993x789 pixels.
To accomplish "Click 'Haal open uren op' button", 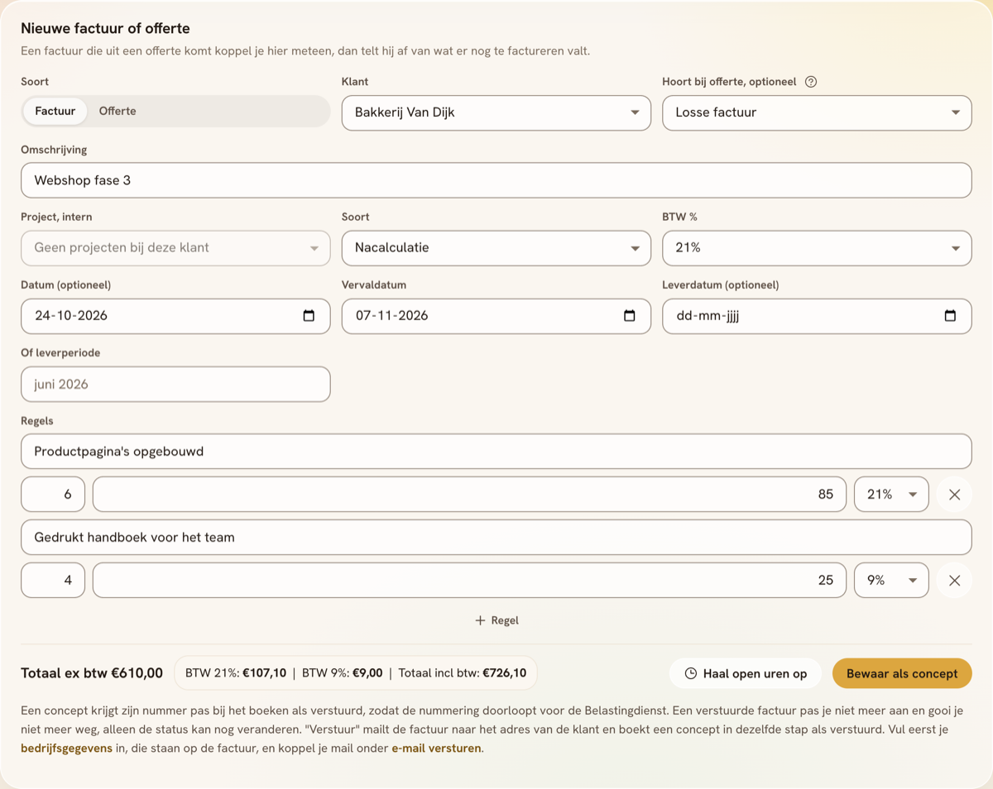I will point(745,674).
